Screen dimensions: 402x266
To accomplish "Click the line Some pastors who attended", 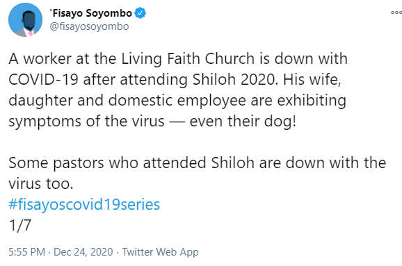I will click(107, 163).
